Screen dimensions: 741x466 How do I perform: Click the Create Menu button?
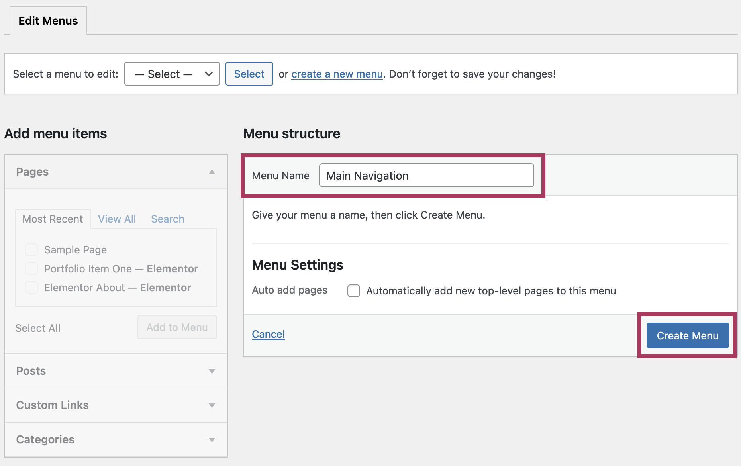687,335
